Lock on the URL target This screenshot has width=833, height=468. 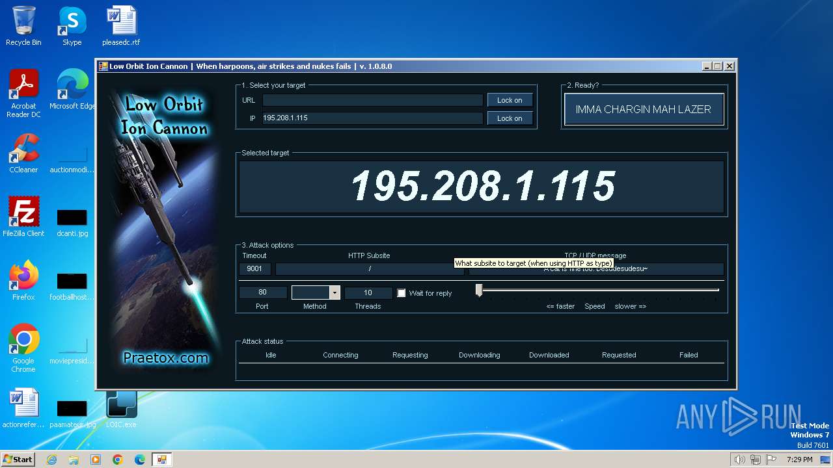tap(510, 100)
